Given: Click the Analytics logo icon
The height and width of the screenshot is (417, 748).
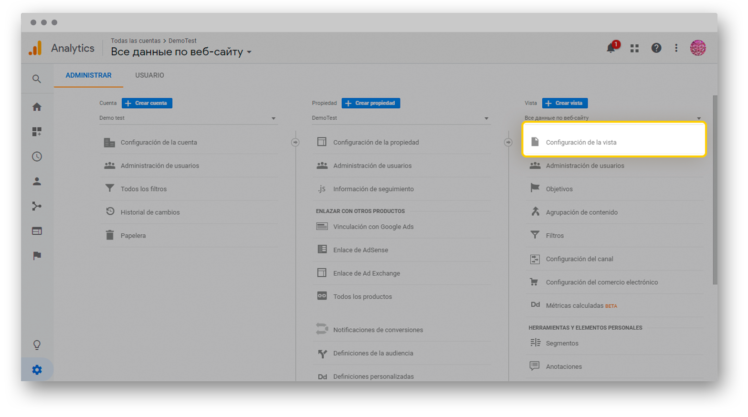Looking at the screenshot, I should pos(35,48).
